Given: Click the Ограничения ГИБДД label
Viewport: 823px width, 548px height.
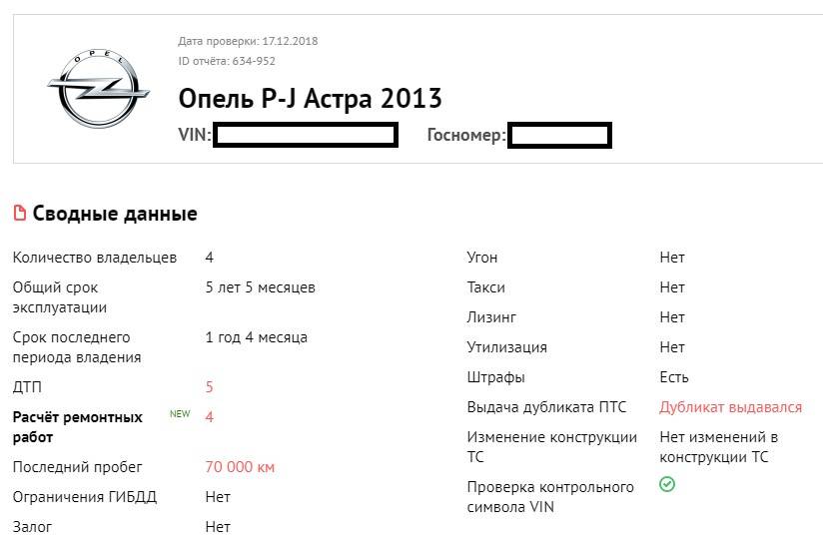Looking at the screenshot, I should point(85,497).
